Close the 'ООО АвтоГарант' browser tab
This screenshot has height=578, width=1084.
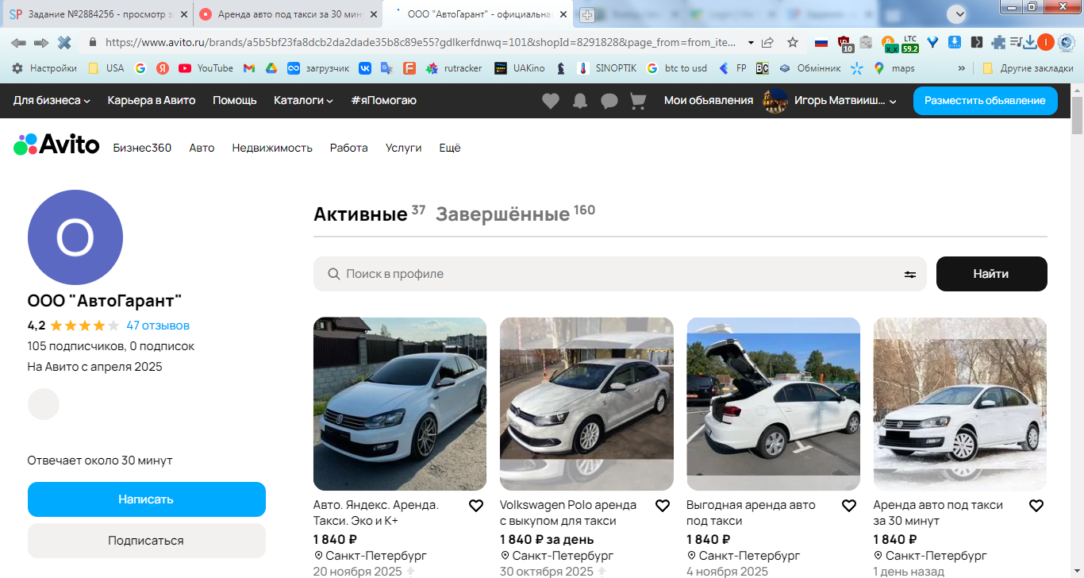pos(563,14)
